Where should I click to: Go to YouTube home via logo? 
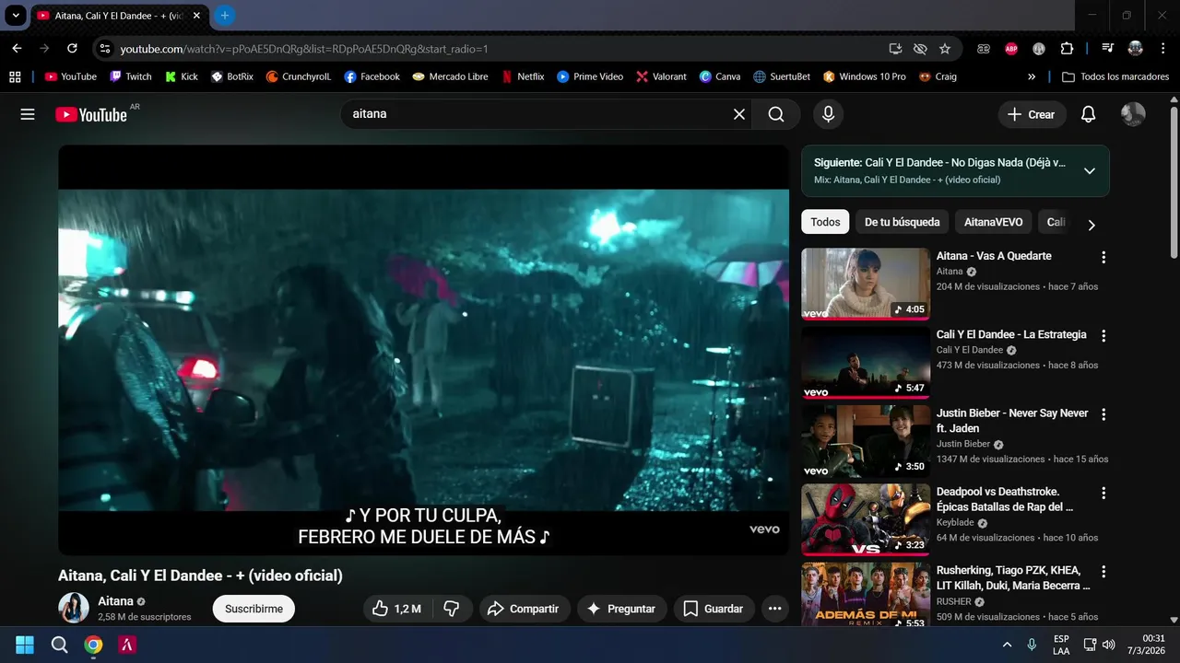pos(91,114)
